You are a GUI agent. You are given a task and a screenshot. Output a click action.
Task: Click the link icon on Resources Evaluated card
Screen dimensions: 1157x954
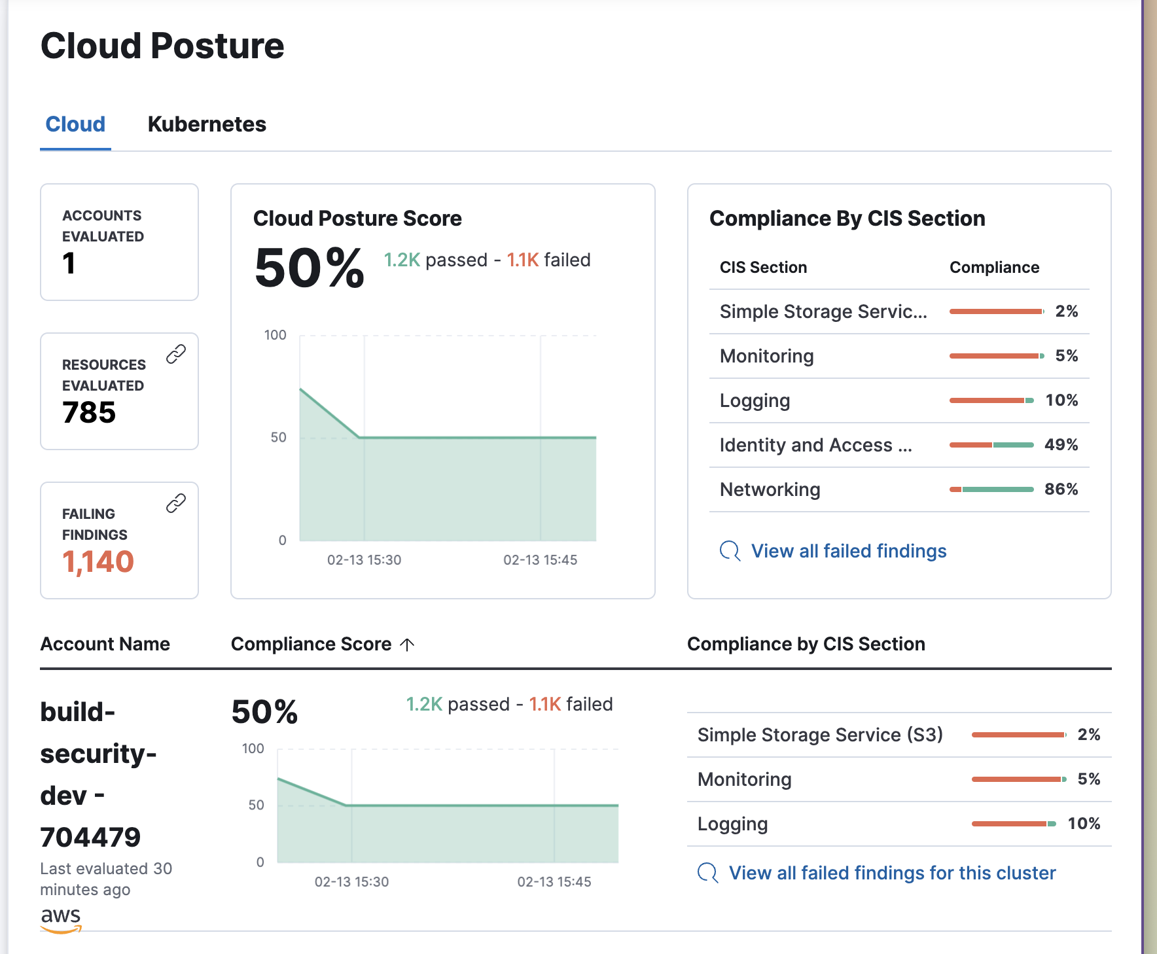[x=175, y=353]
